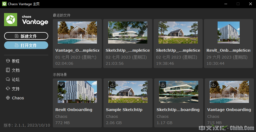Image resolution: width=256 pixels, height=132 pixels.
Task: Click the Chaos Vantage logo icon
Action: coord(11,20)
